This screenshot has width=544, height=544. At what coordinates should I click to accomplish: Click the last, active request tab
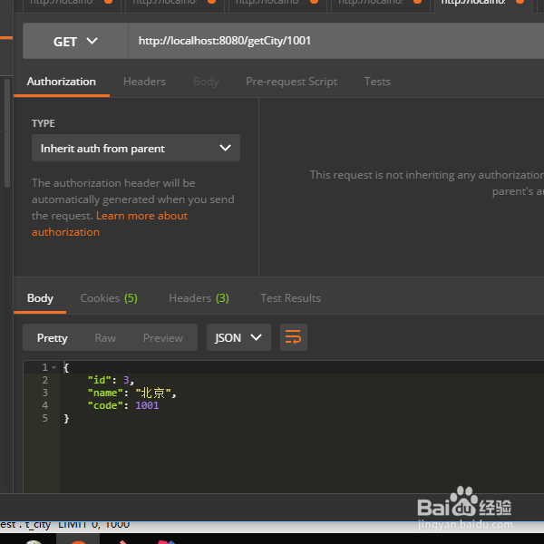482,5
